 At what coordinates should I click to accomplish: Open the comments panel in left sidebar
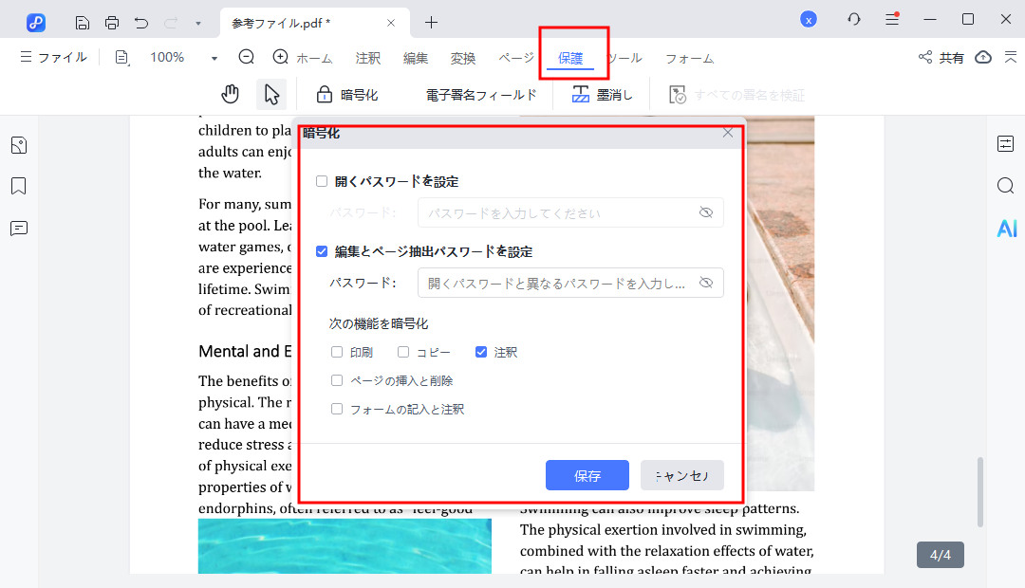pyautogui.click(x=18, y=228)
